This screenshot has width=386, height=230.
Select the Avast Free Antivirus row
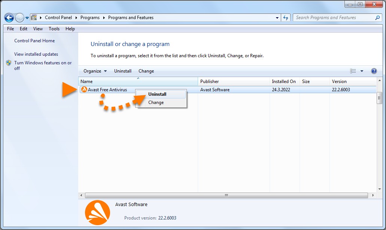[x=228, y=89]
